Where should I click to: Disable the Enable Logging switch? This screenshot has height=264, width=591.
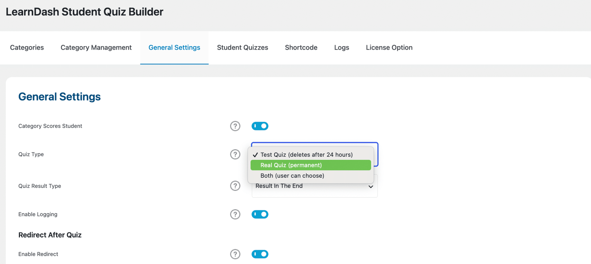260,214
